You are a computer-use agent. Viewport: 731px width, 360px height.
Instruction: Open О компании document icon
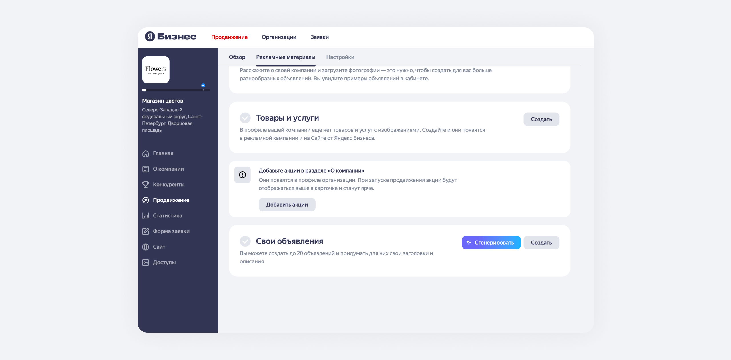(x=146, y=169)
